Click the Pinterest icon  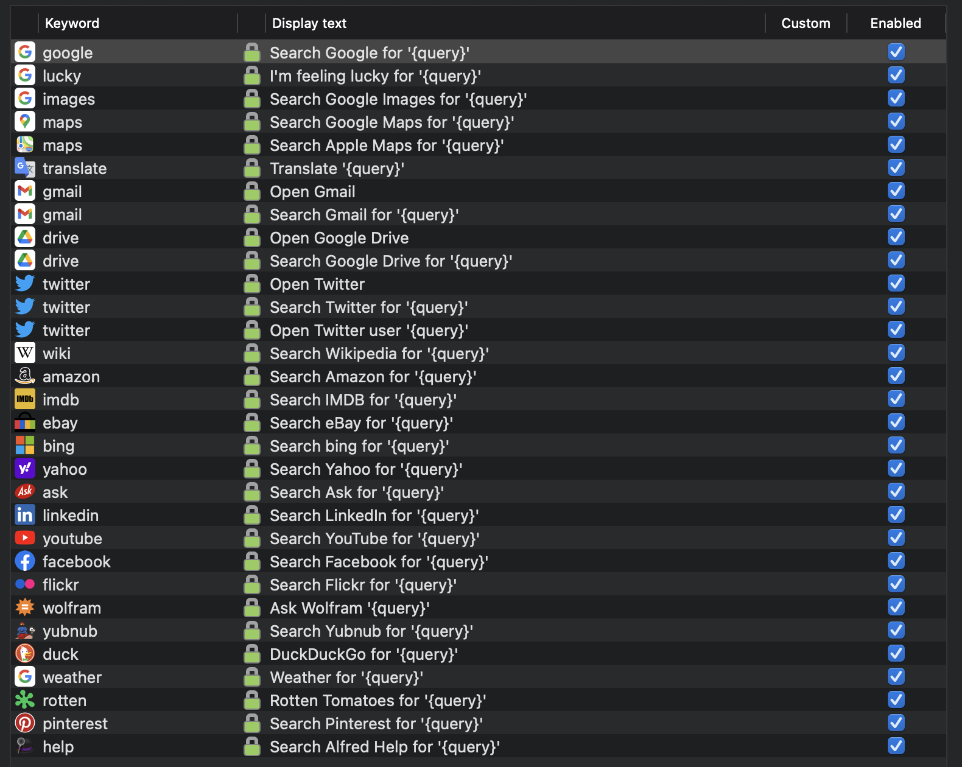[x=25, y=723]
